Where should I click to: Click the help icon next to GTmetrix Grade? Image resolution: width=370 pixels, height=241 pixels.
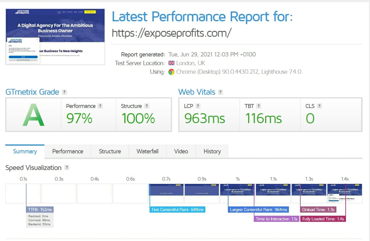pos(64,92)
